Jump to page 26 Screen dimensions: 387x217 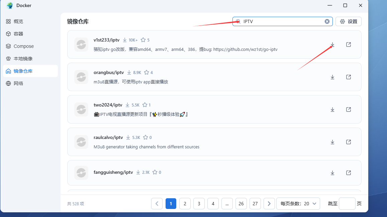coord(241,204)
